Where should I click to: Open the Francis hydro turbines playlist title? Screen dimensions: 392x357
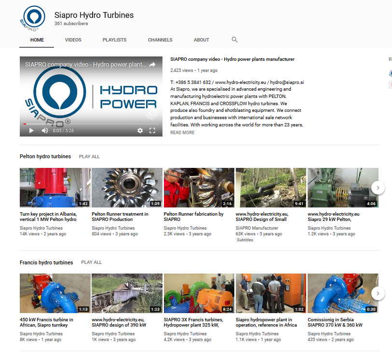[46, 262]
